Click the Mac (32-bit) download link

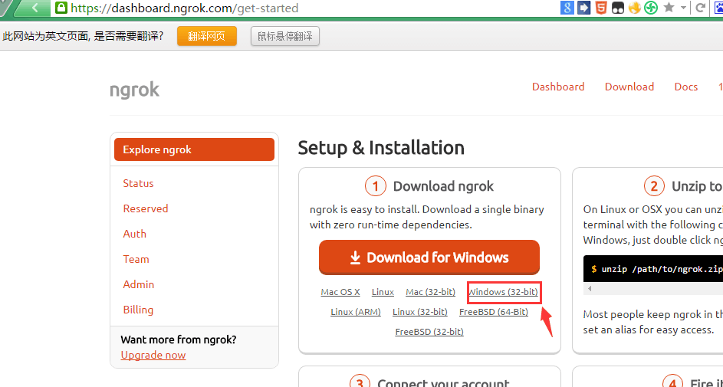(431, 292)
